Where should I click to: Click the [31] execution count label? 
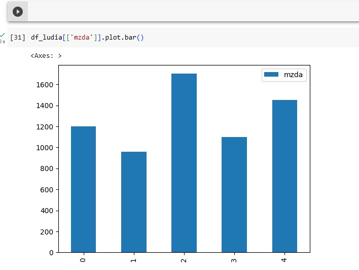(x=18, y=38)
